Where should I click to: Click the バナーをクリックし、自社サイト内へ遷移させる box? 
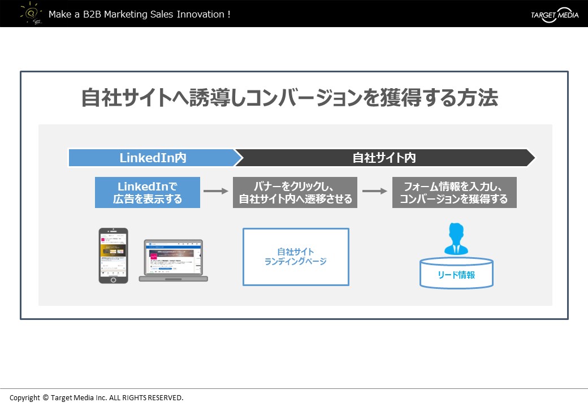[295, 192]
